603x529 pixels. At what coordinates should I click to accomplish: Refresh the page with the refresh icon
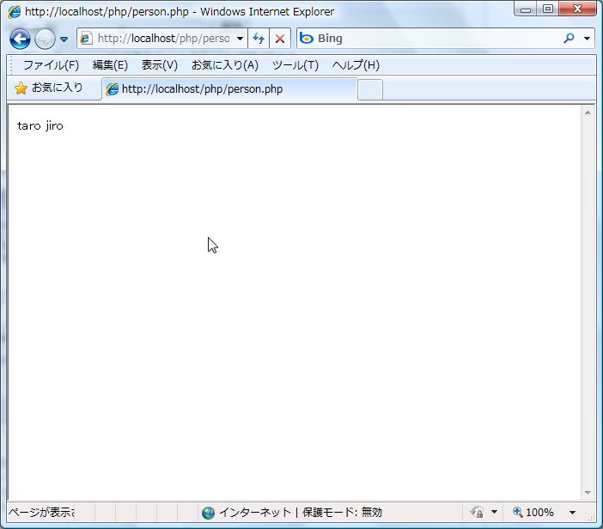coord(259,39)
